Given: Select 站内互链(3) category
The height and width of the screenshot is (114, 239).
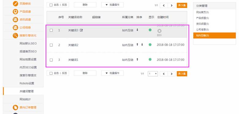Looking at the screenshot, I should coord(214,35).
